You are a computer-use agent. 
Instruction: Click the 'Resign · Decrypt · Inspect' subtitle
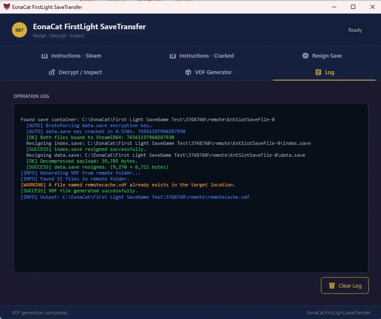tap(58, 36)
